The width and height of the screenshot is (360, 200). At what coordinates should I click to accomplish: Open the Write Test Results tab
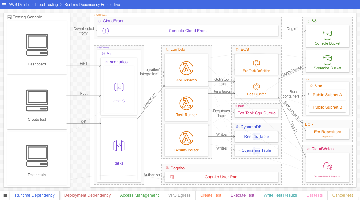click(280, 195)
